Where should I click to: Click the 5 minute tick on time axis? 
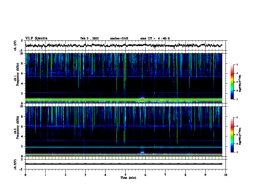coord(125,175)
